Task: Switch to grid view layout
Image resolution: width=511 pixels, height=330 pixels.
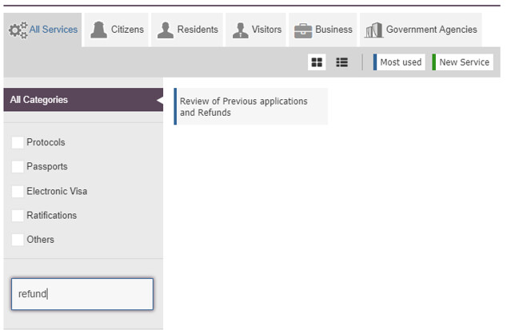Action: coord(317,62)
